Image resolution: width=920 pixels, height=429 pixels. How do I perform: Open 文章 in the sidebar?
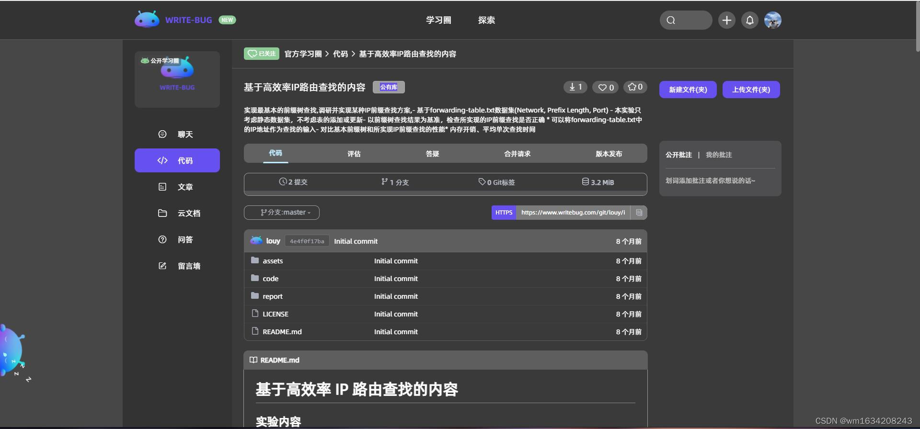point(177,187)
